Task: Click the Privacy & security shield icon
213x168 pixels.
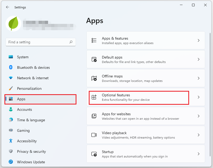Action: click(x=11, y=151)
